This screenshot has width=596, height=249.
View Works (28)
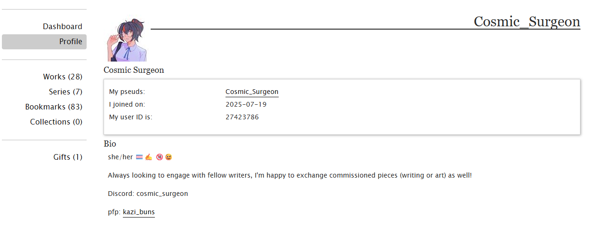pyautogui.click(x=63, y=77)
